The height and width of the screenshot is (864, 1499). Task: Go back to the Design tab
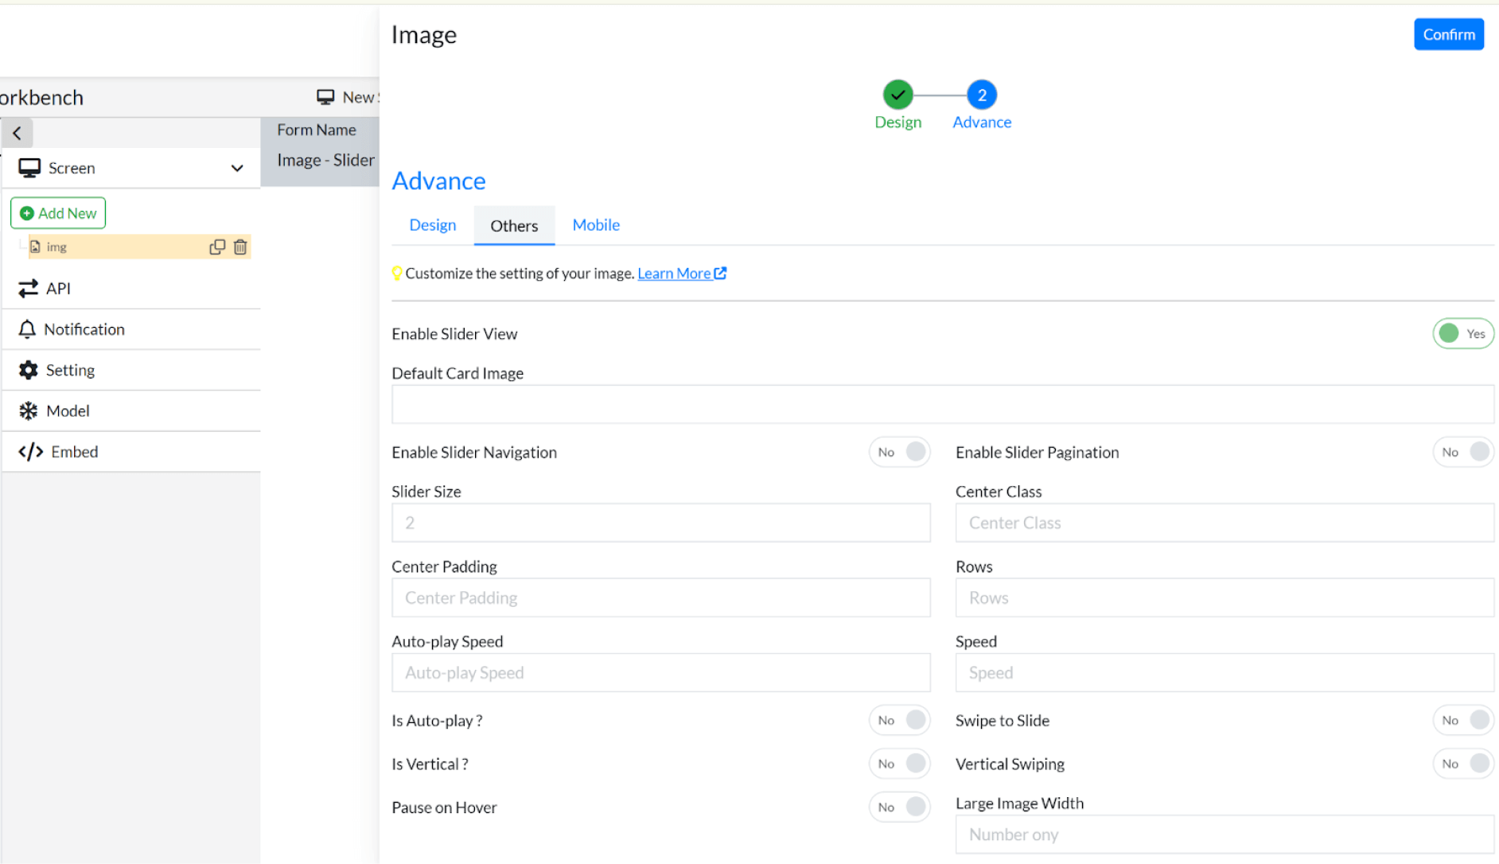click(432, 225)
